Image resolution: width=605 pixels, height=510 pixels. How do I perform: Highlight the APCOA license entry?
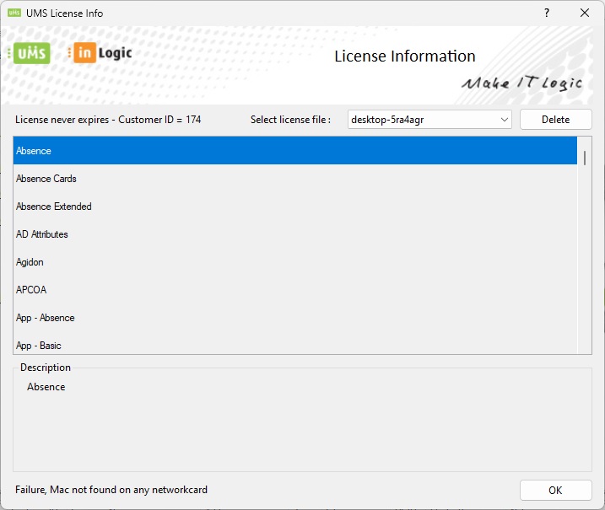tap(31, 290)
